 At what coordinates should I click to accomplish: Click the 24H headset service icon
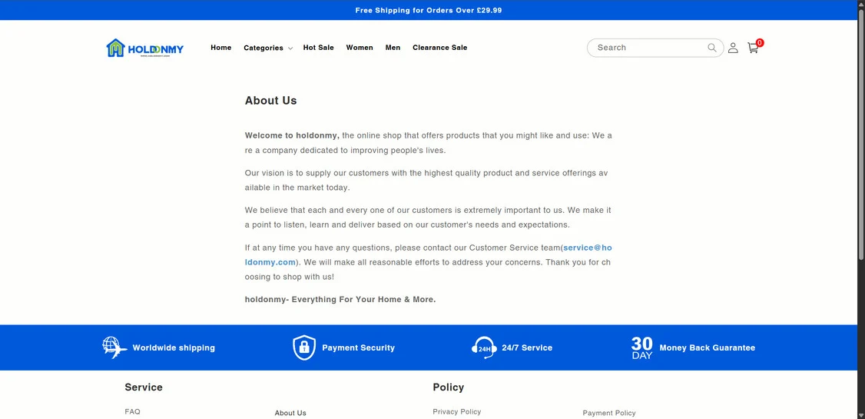tap(484, 348)
